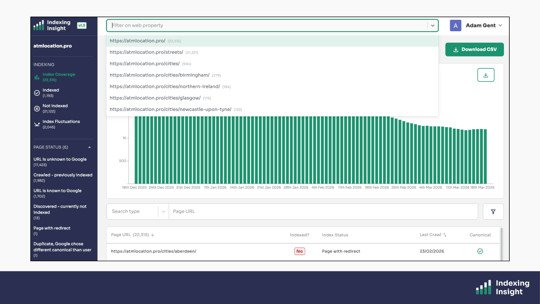Click the chart download icon button
The height and width of the screenshot is (304, 540).
point(485,75)
